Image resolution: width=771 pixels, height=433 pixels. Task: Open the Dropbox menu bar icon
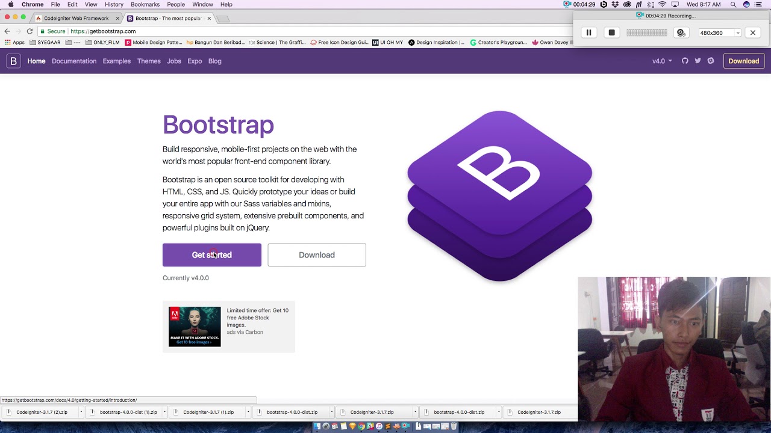coord(615,4)
